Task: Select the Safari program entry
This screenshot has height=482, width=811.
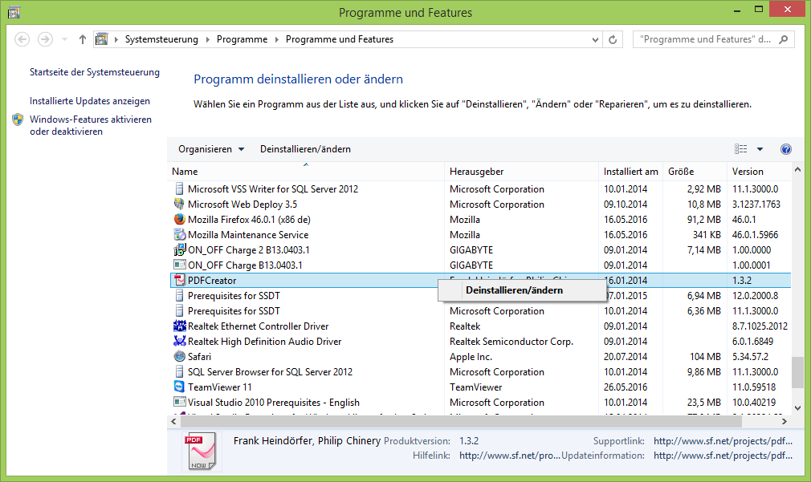Action: [x=480, y=356]
